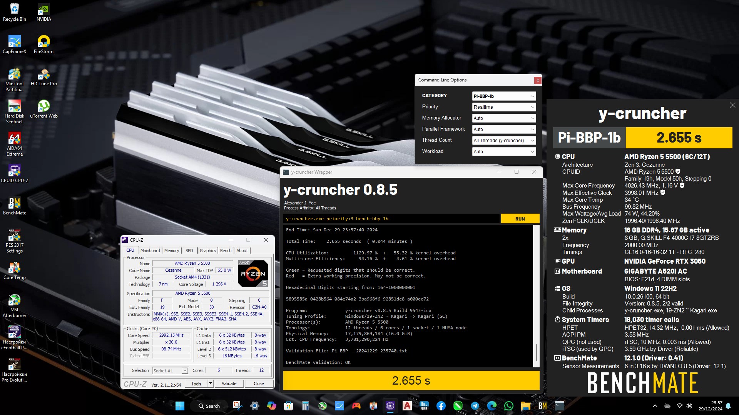The height and width of the screenshot is (415, 739).
Task: Open the Thread Count dropdown
Action: click(x=504, y=141)
